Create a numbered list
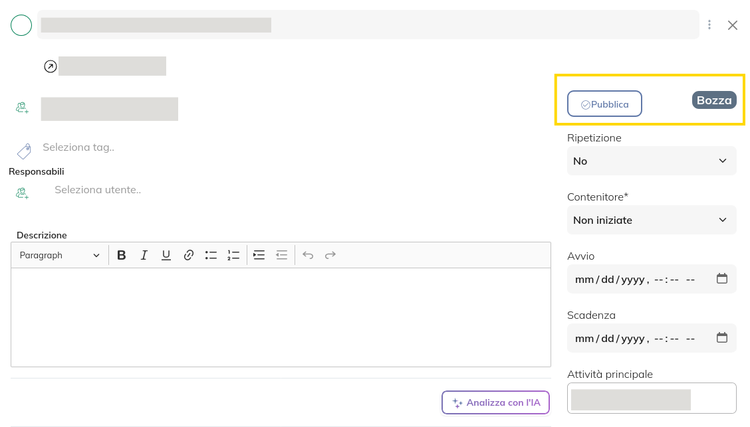The image size is (750, 427). [x=233, y=255]
